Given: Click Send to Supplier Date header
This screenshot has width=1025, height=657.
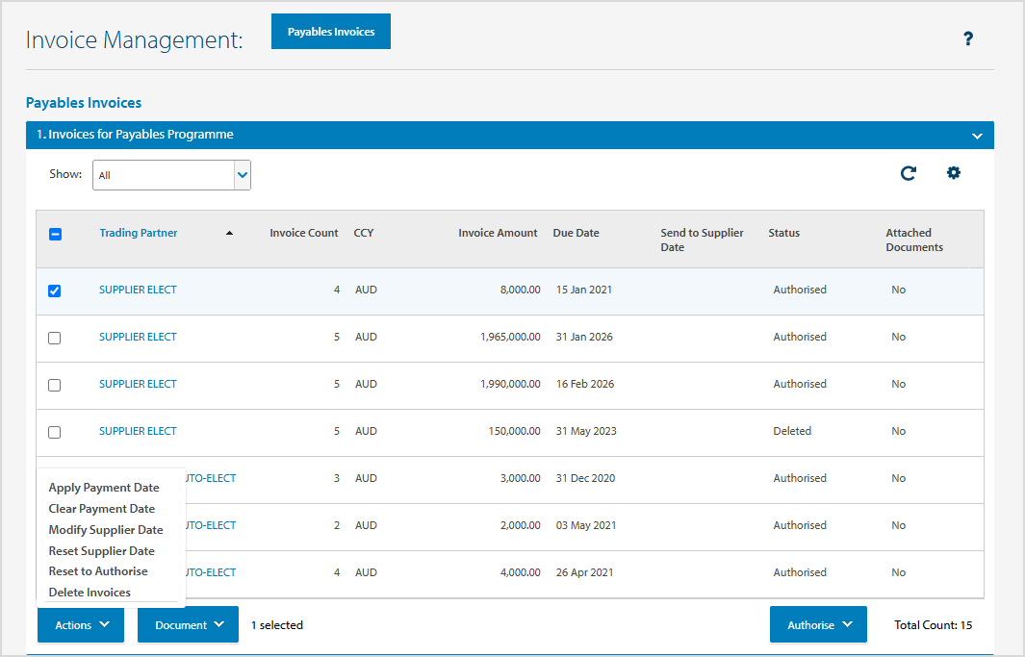Looking at the screenshot, I should point(702,240).
